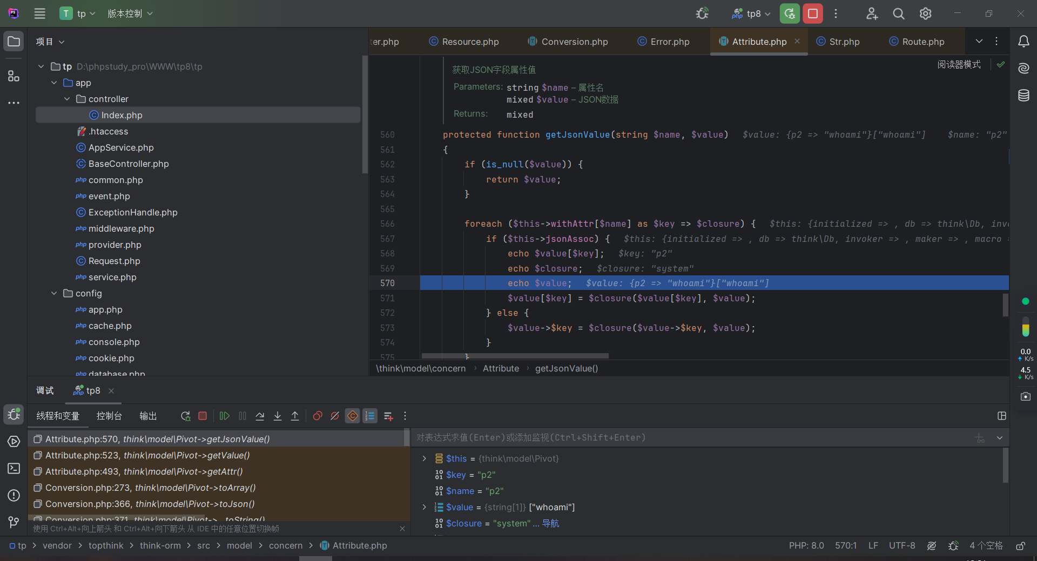The image size is (1037, 561).
Task: Switch to the Conversion.php editor tab
Action: point(574,42)
